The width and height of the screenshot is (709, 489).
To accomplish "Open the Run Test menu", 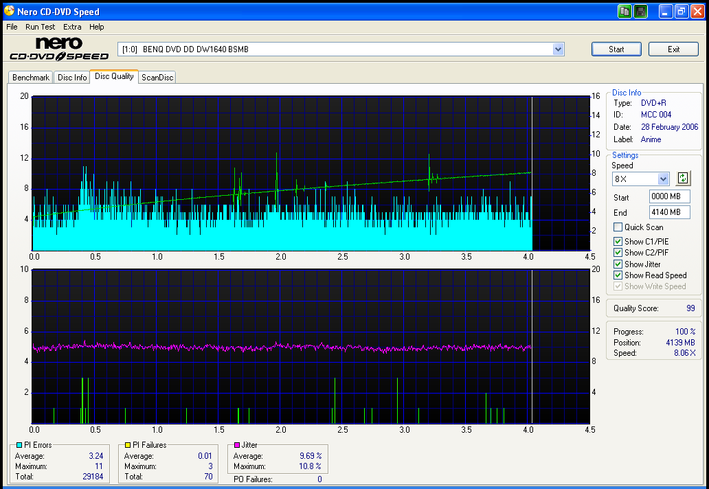I will tap(40, 27).
